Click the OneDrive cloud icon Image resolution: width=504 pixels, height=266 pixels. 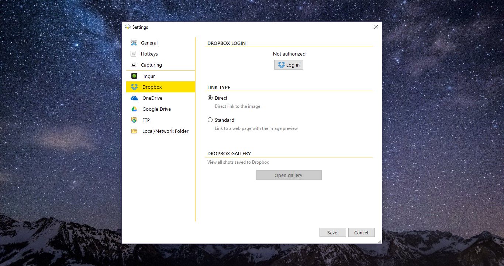134,98
